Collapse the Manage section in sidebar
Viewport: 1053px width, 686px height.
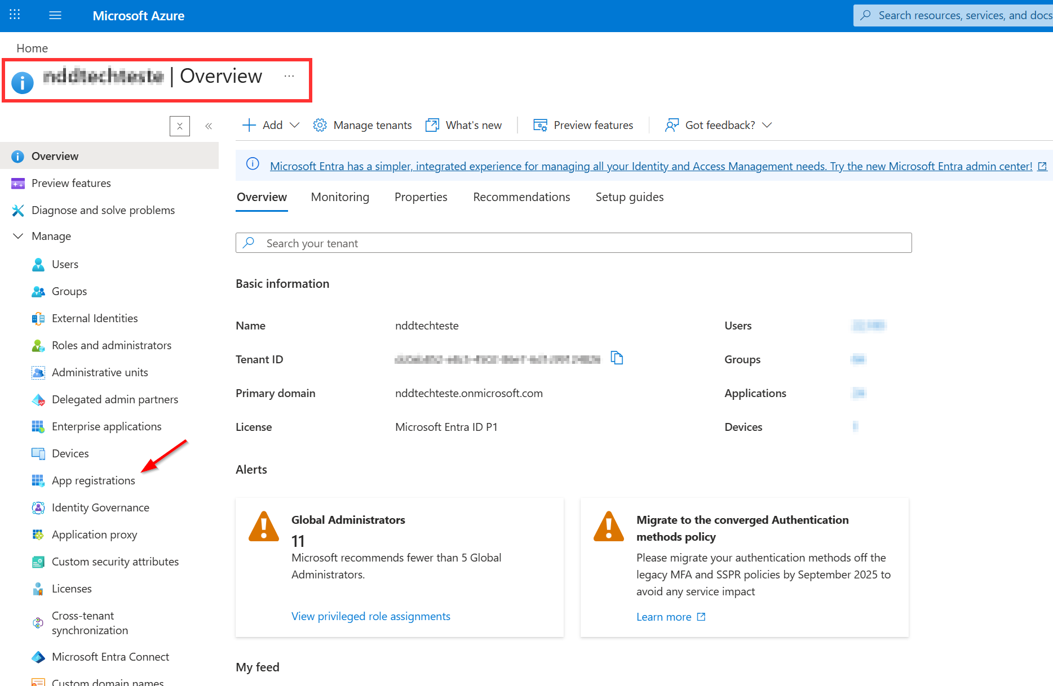pyautogui.click(x=18, y=236)
